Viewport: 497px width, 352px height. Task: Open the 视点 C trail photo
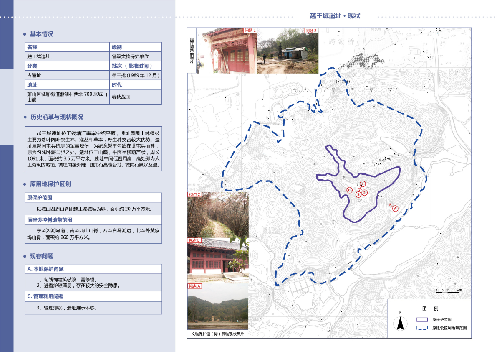[218, 215]
